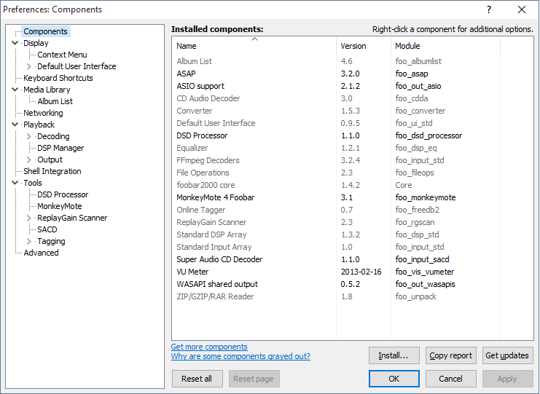Viewport: 540px width, 394px height.
Task: Click the help question mark in title bar
Action: [x=489, y=9]
